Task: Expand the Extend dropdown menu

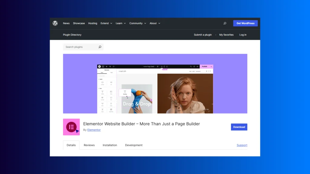Action: pos(106,23)
